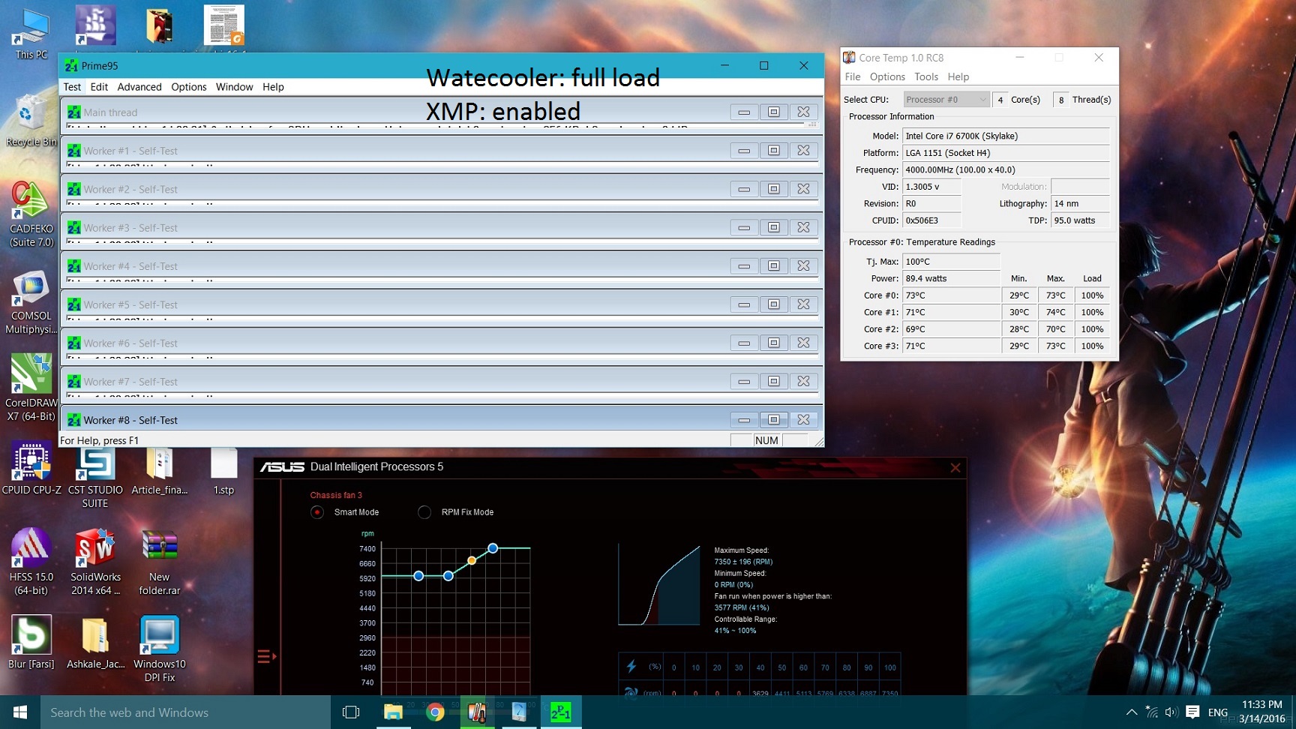Screen dimensions: 1296x729
Task: Launch CorelDRAW X7 (64-Bit) shortcut
Action: pos(31,388)
